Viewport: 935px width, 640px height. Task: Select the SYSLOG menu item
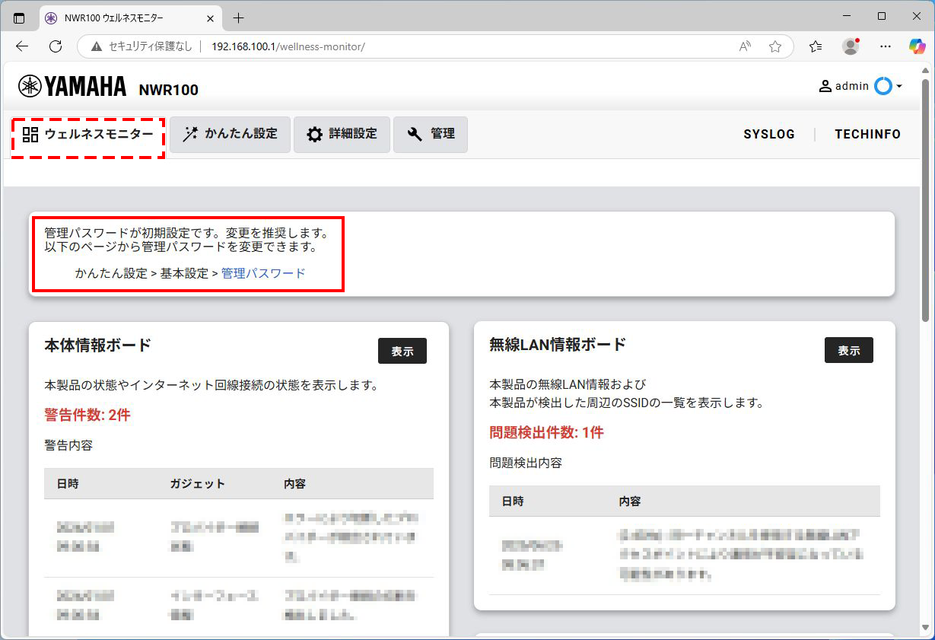[x=769, y=134]
